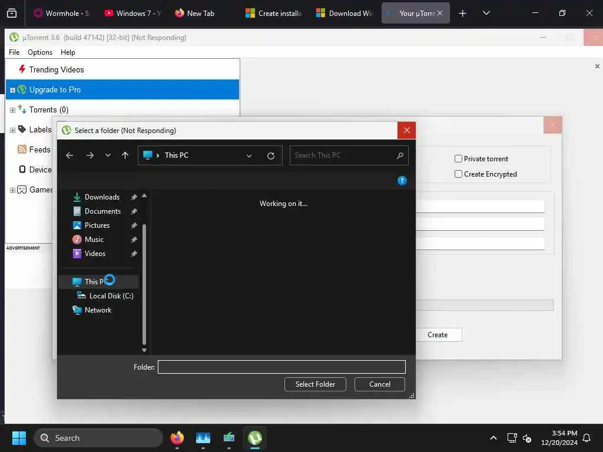Select Music in the navigation pane
Screen dimensions: 603x452
(x=94, y=240)
